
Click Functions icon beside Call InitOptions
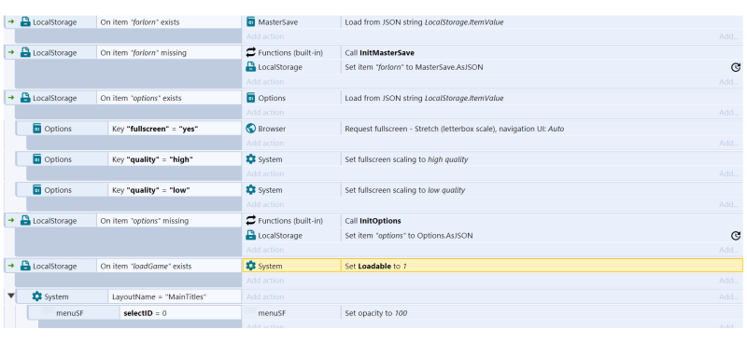[x=250, y=221]
